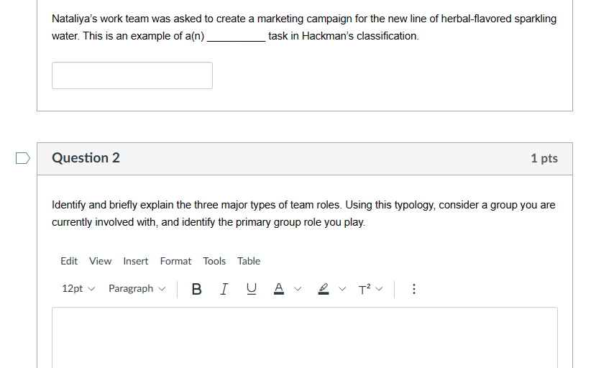Open the Table menu
Screen dimensions: 614x368
(x=249, y=261)
